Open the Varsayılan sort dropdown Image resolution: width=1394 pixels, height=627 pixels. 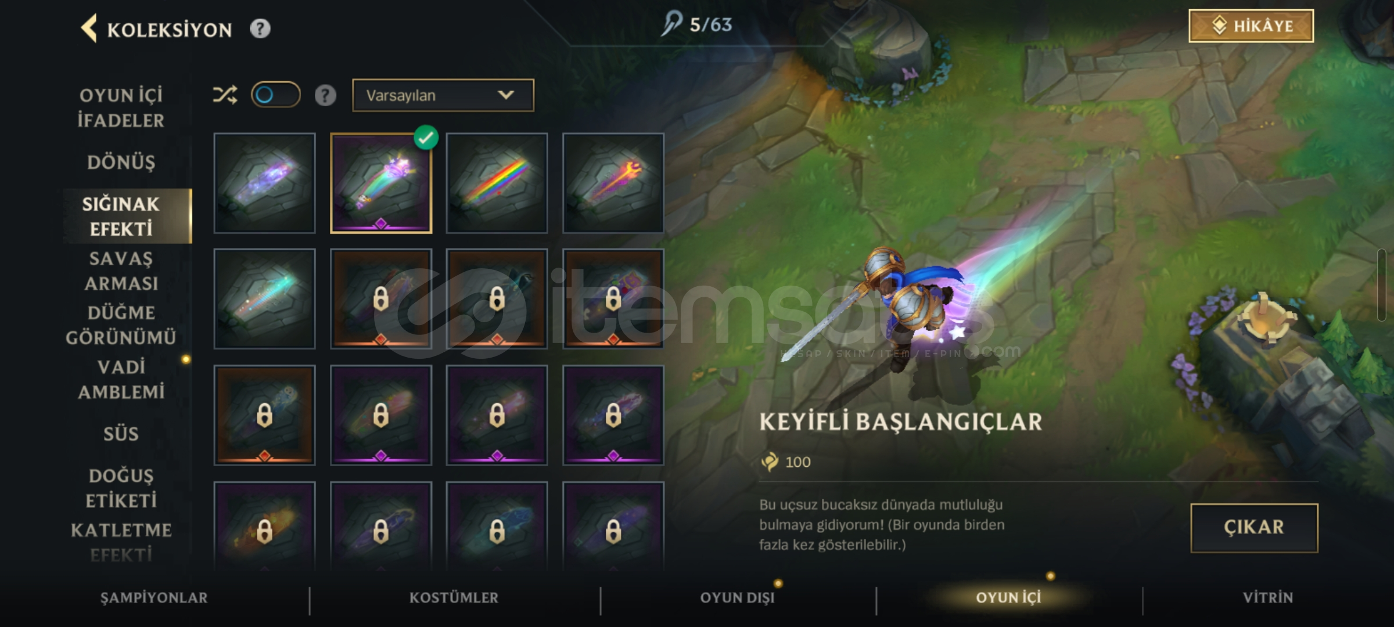coord(443,95)
